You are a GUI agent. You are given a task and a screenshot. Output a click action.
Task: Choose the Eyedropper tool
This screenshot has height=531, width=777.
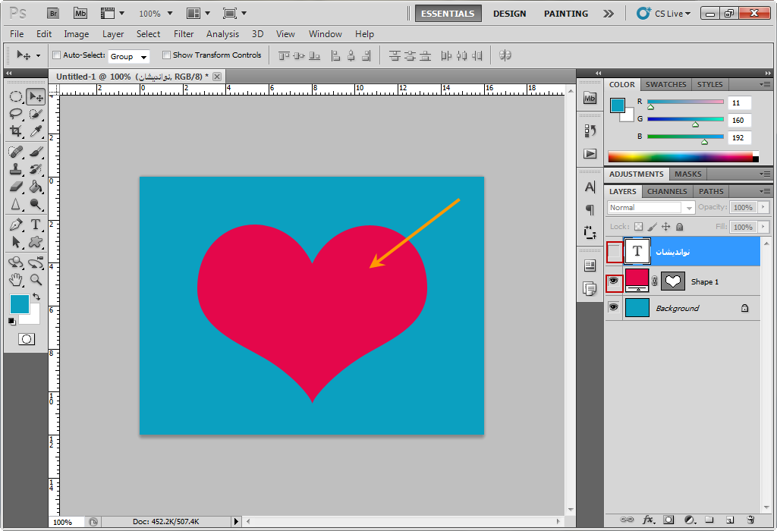tap(36, 131)
